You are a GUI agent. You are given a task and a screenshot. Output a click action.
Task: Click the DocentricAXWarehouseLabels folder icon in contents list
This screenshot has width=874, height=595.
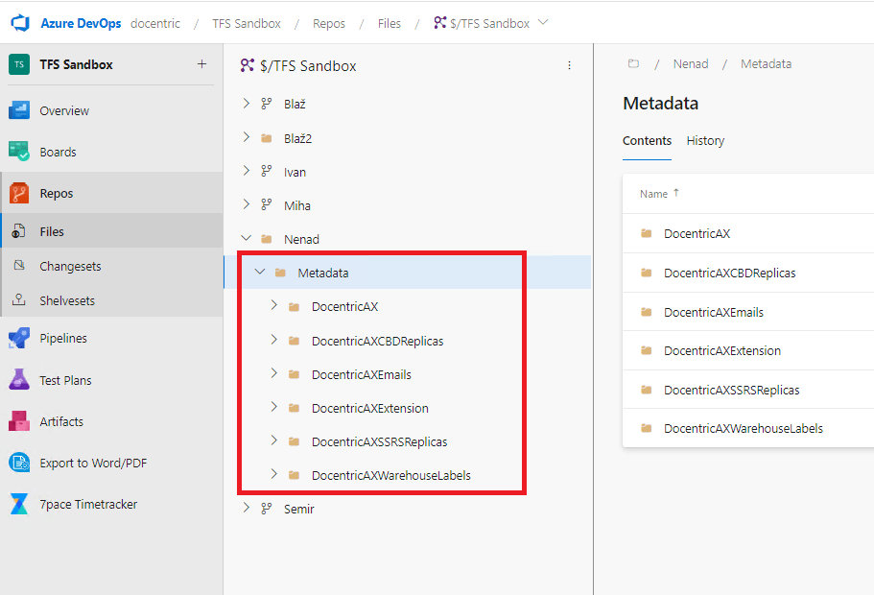coord(646,428)
